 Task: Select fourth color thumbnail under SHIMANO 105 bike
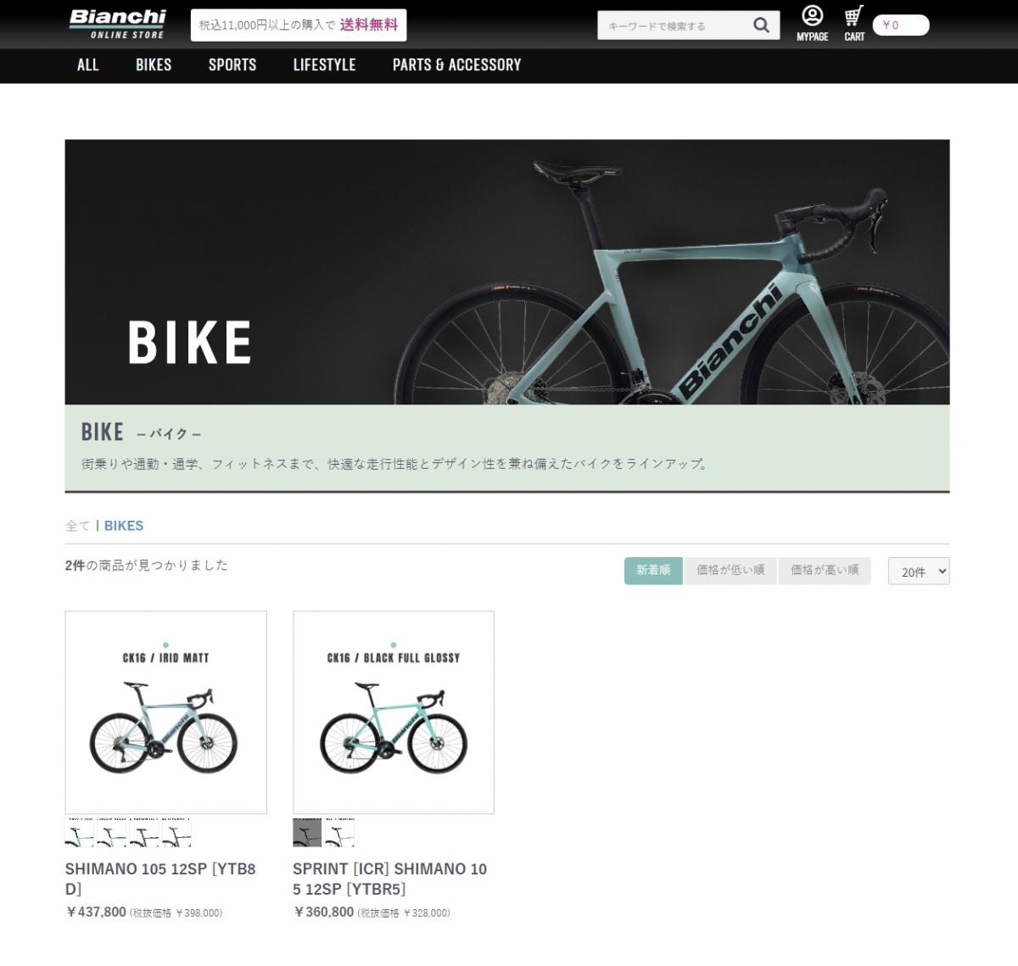pos(176,833)
